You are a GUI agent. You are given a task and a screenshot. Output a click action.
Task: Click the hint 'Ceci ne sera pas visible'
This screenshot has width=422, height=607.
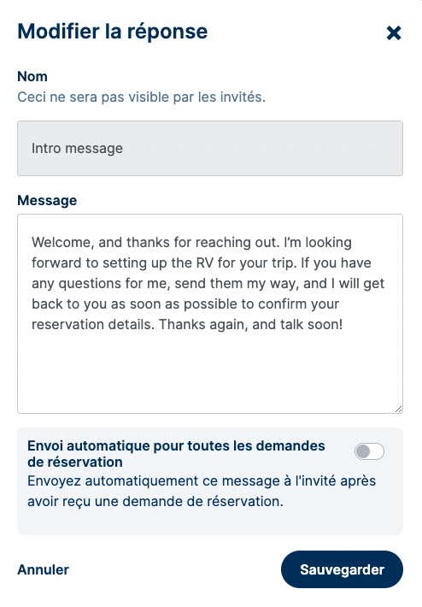click(x=141, y=97)
